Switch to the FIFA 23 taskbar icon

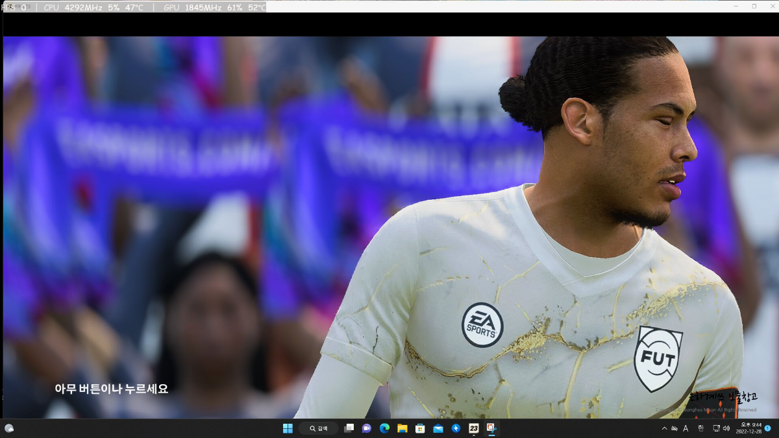474,428
